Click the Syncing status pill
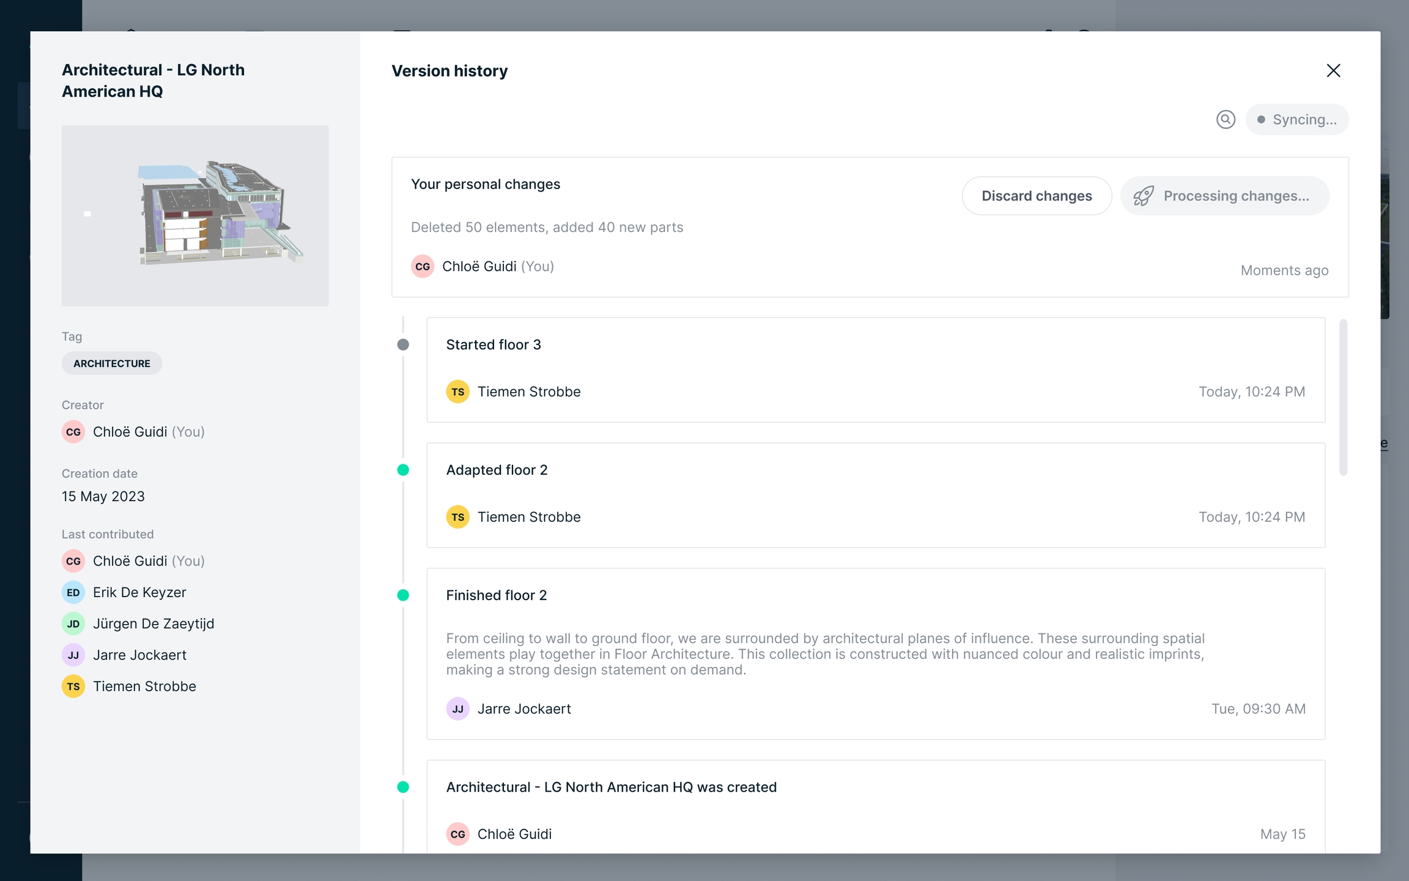Image resolution: width=1409 pixels, height=881 pixels. (1297, 119)
